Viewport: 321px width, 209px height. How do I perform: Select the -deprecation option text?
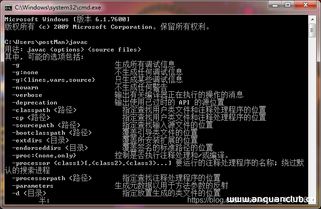[35, 103]
